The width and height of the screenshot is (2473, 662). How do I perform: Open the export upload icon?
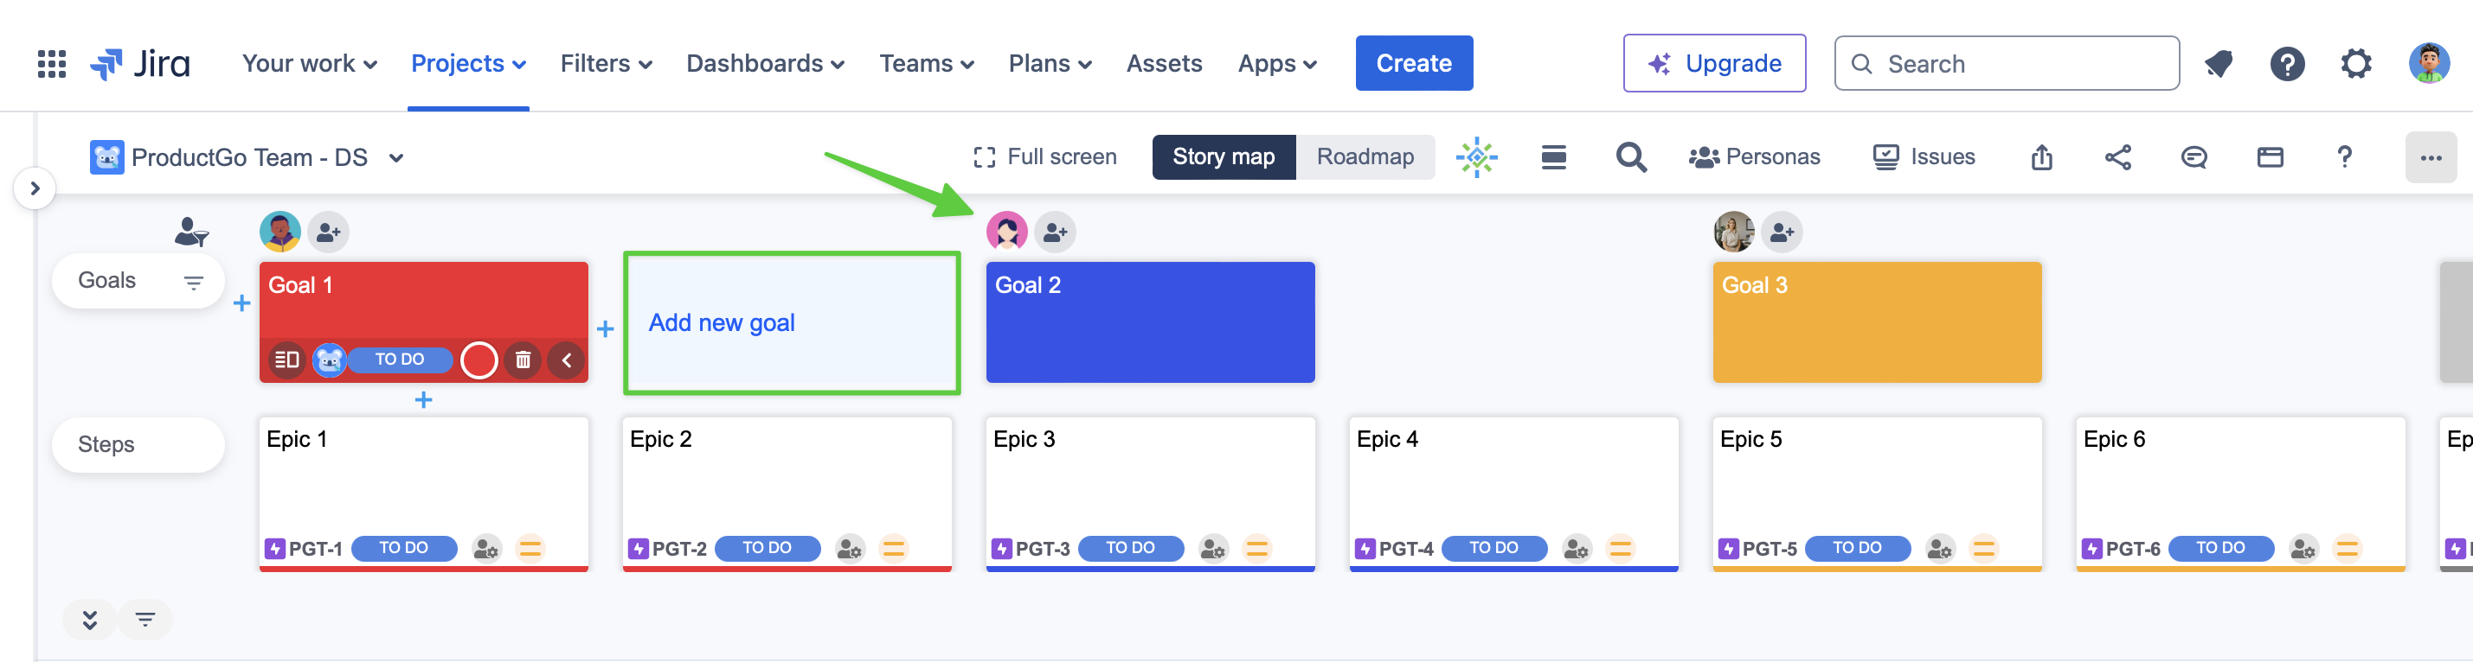click(2042, 157)
